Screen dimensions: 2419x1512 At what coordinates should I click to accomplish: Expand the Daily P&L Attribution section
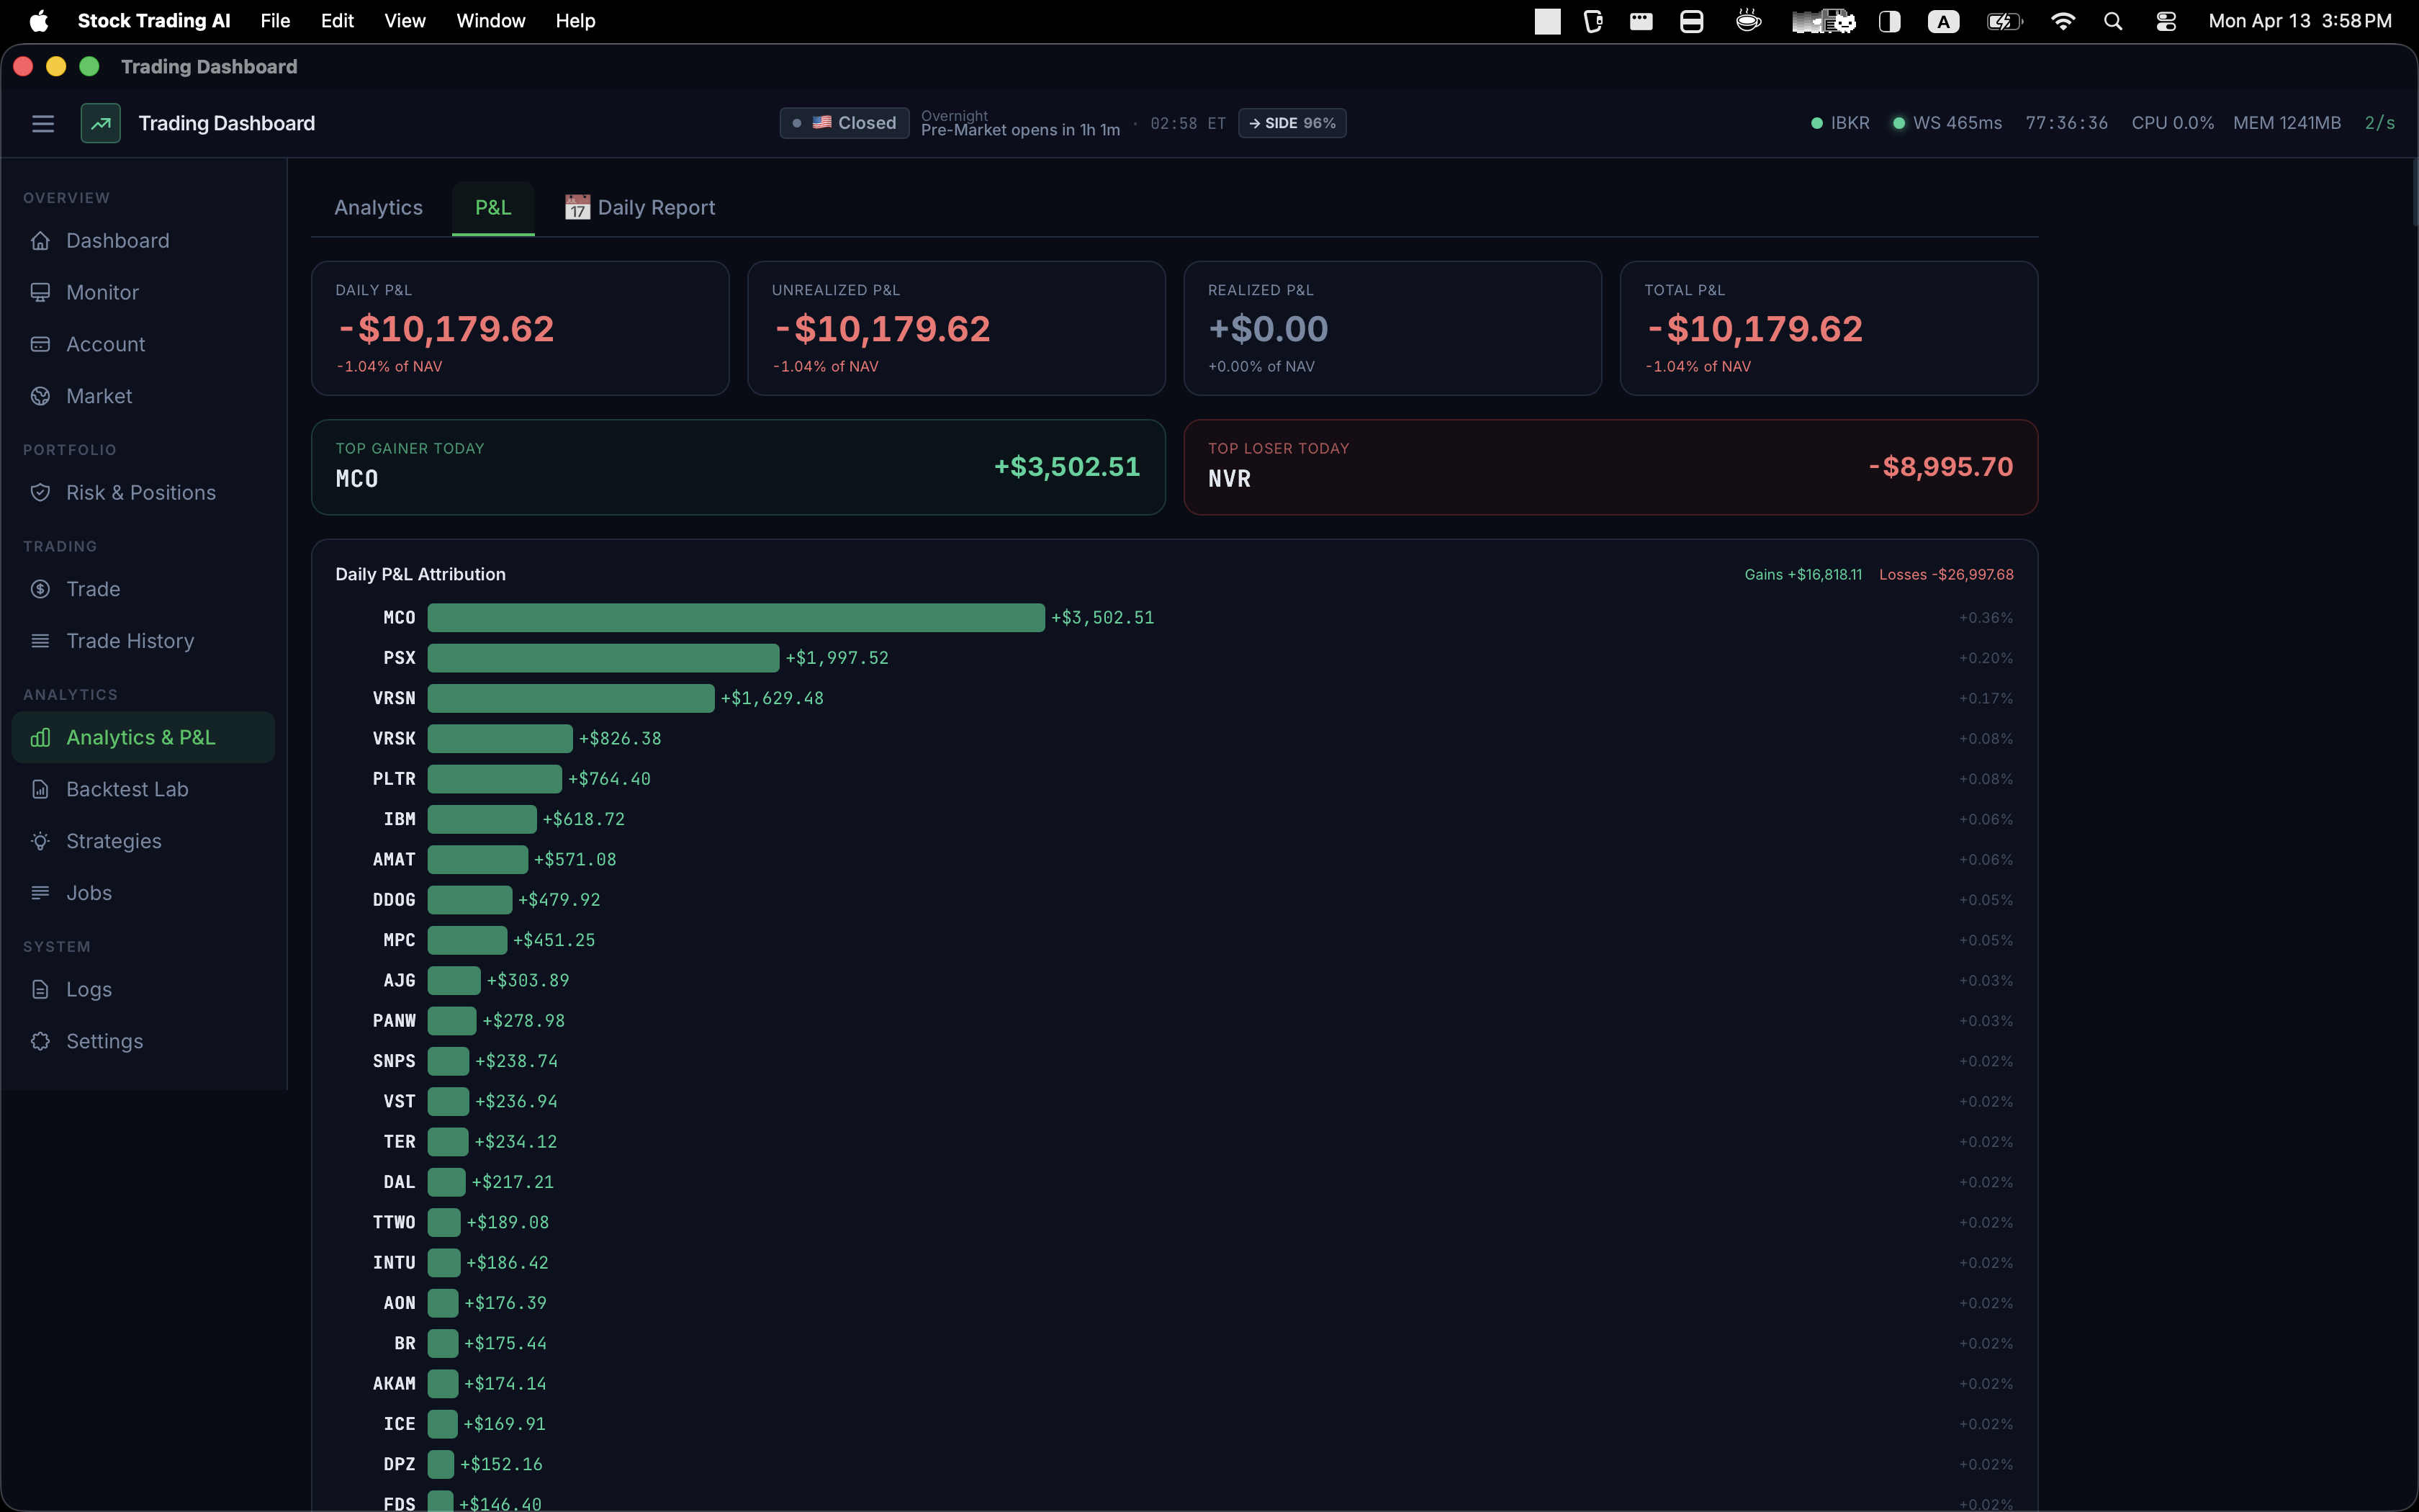pyautogui.click(x=420, y=574)
